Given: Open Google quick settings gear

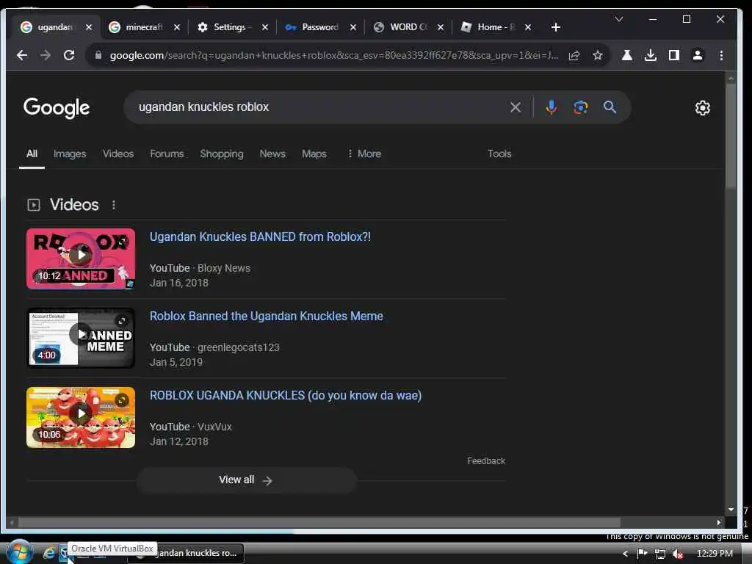Looking at the screenshot, I should coord(703,108).
